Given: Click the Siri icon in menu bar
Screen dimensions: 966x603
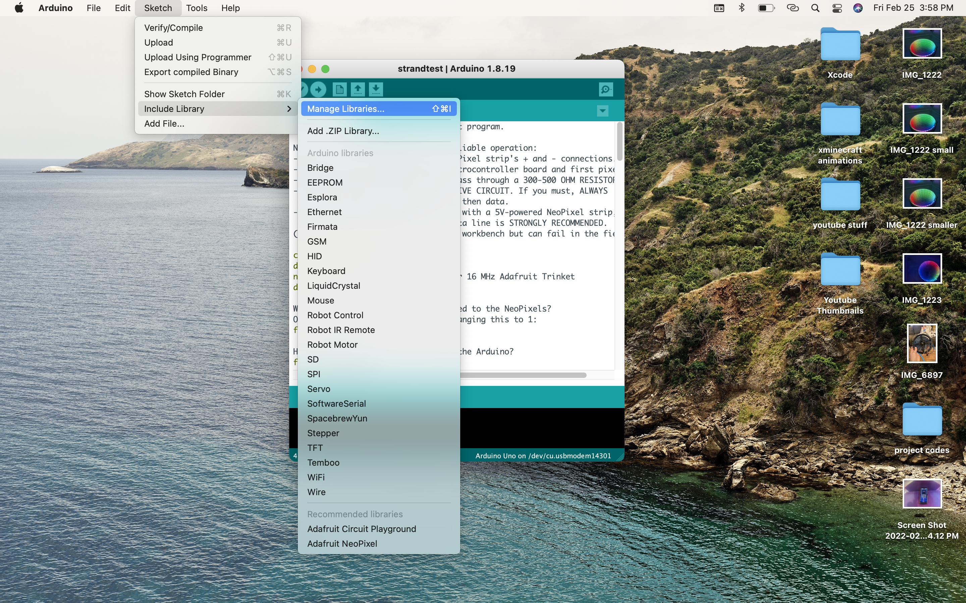Looking at the screenshot, I should 857,8.
